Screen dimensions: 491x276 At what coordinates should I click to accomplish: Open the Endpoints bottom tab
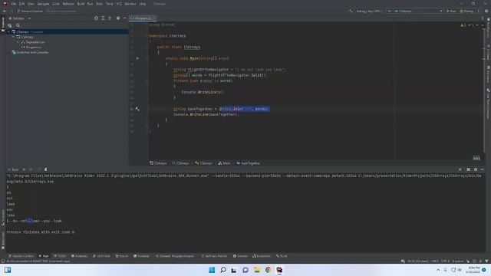262,256
